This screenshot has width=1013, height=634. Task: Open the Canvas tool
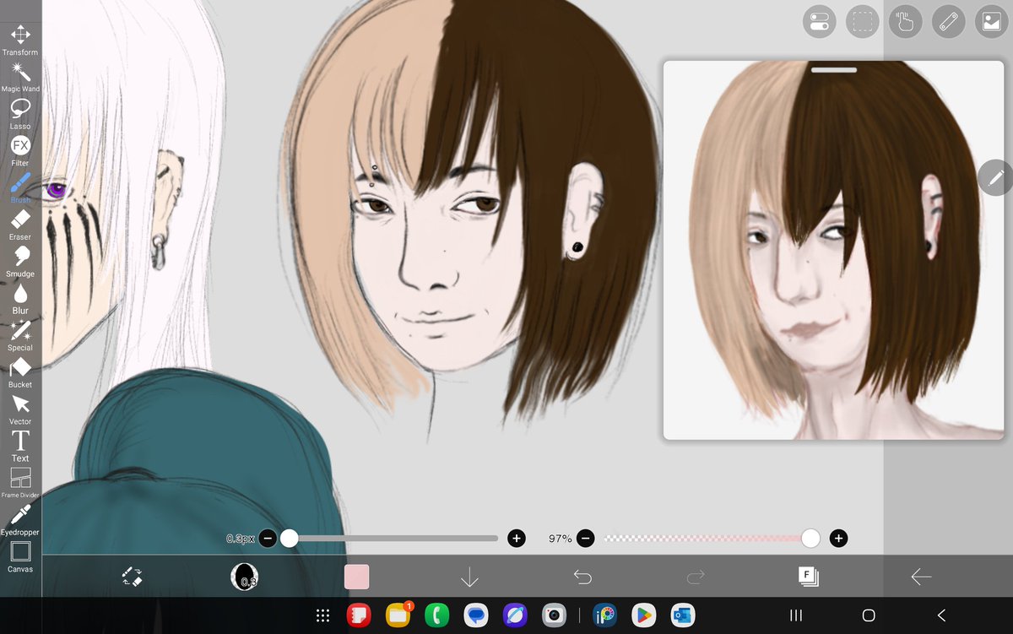coord(20,557)
